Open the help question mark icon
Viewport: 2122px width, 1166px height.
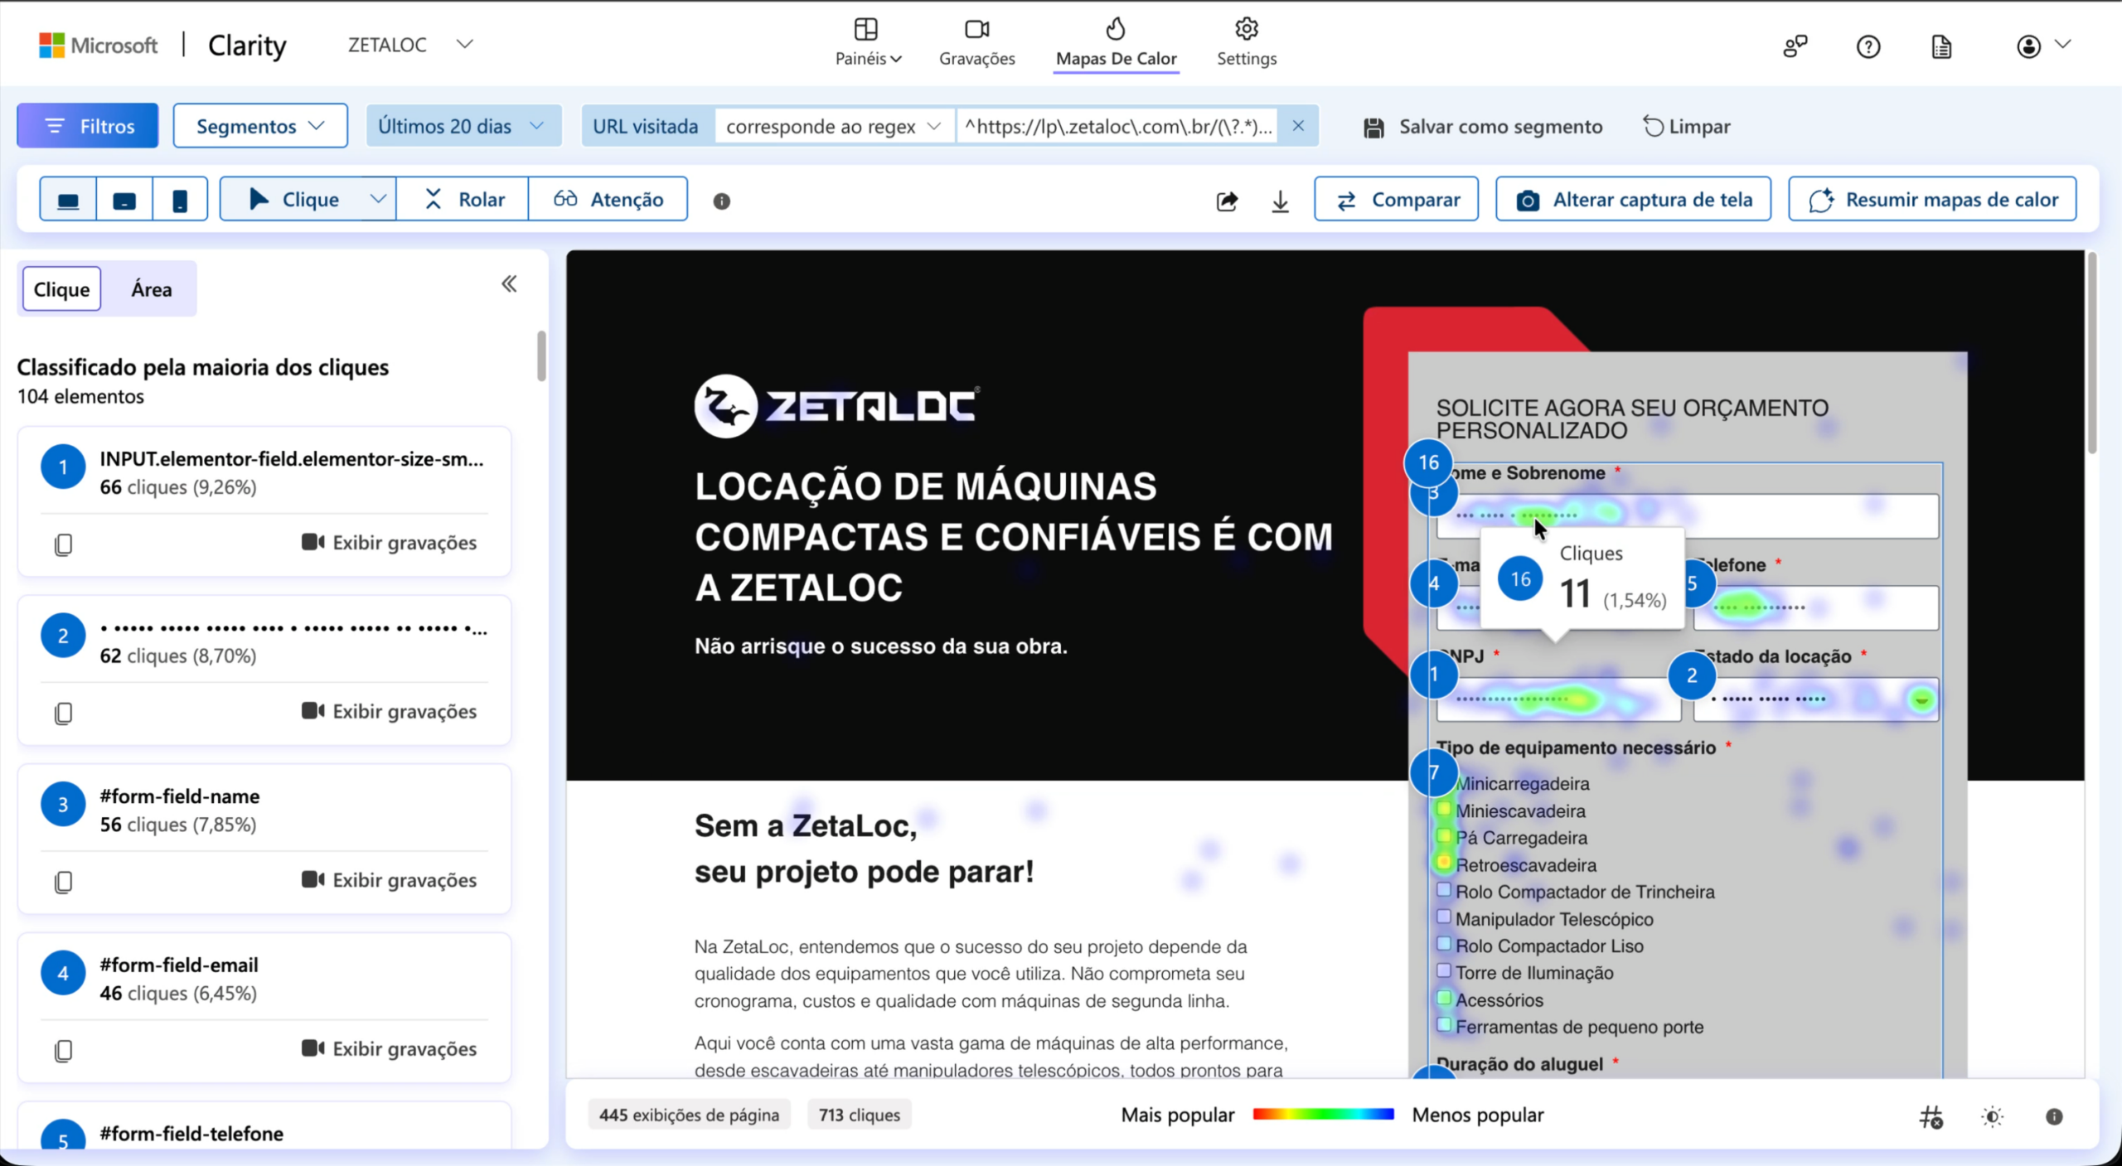pos(1868,46)
